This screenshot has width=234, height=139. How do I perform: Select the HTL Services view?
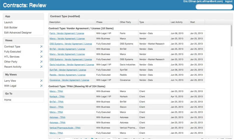tap(12, 57)
